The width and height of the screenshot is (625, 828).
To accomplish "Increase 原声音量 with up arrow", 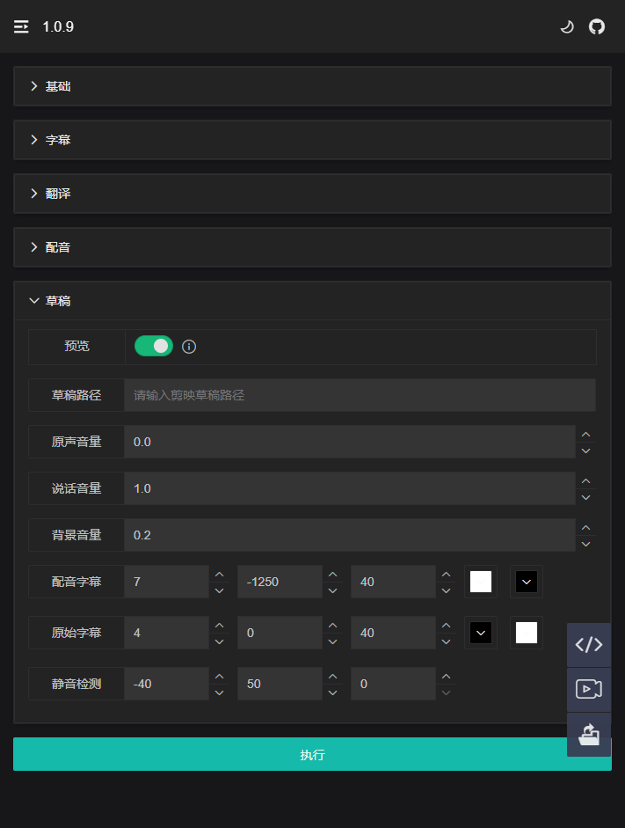I will tap(585, 434).
